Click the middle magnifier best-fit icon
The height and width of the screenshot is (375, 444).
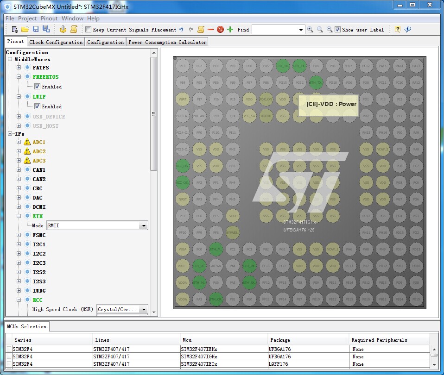point(320,30)
